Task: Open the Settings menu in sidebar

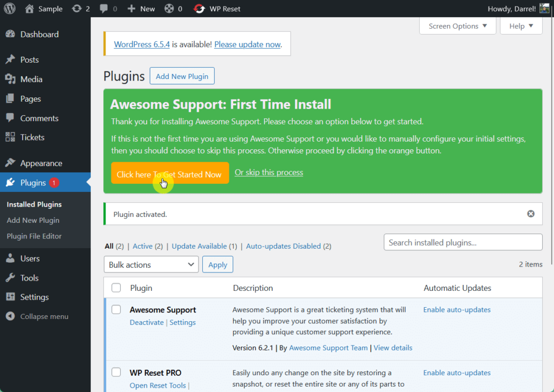Action: tap(34, 297)
